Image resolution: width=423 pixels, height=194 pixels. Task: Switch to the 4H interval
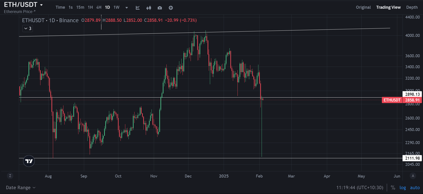pos(99,7)
